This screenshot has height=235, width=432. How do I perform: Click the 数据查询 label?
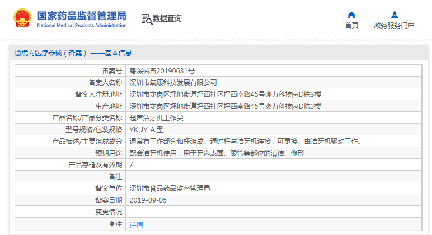(167, 18)
